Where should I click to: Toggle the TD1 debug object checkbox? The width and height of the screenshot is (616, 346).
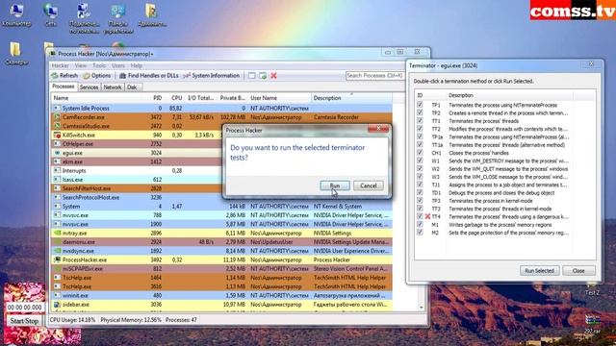pyautogui.click(x=420, y=192)
